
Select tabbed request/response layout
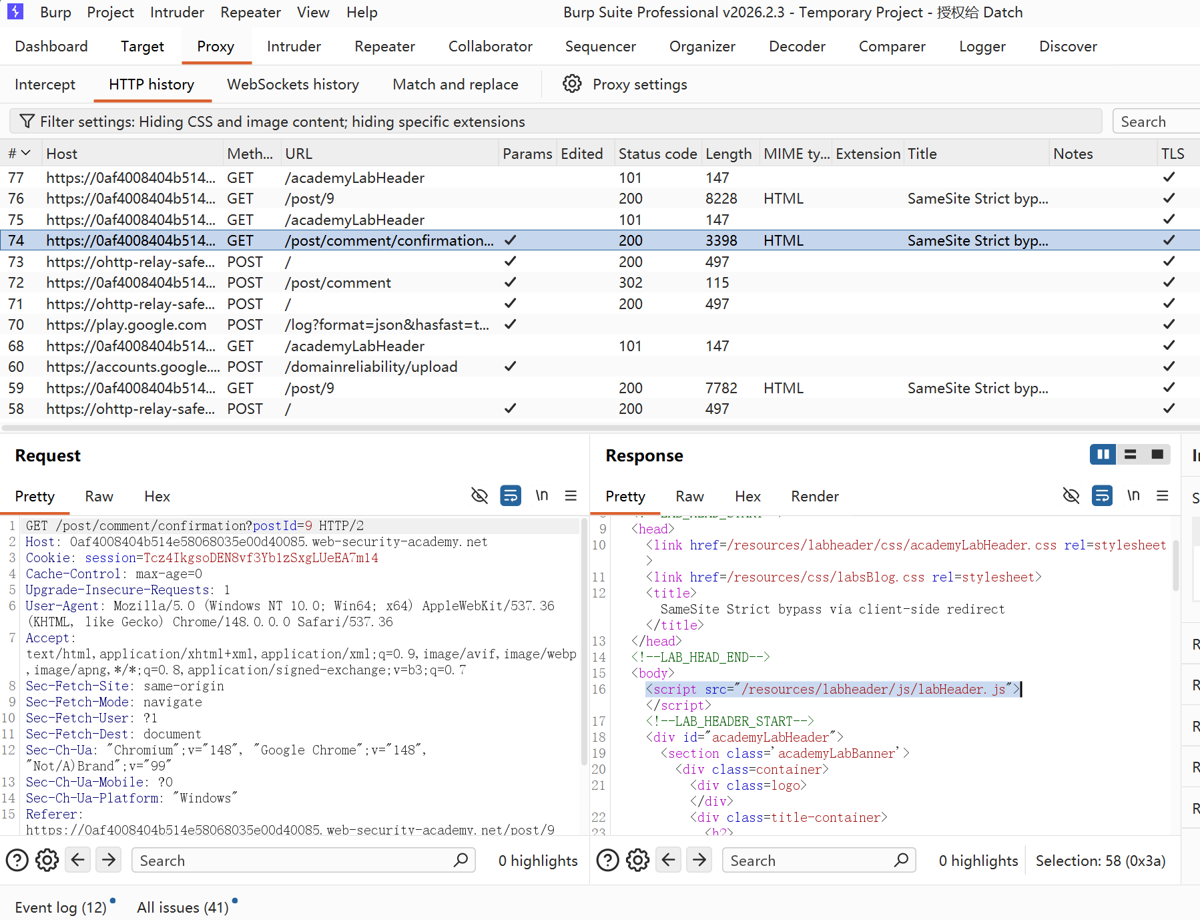pyautogui.click(x=1157, y=455)
